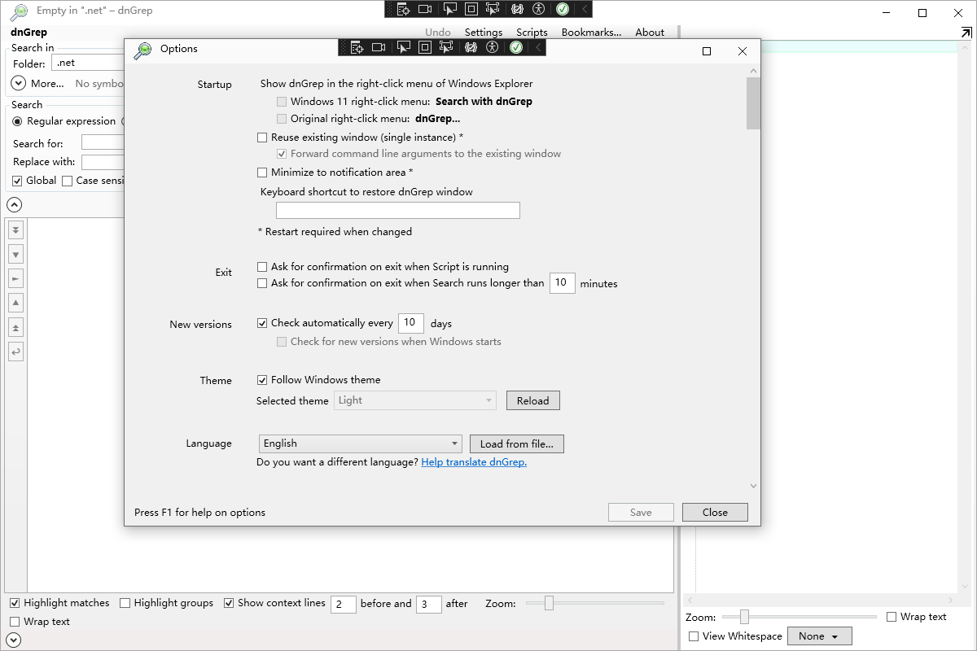Viewport: 977px width, 651px height.
Task: Toggle Track Focused Element in main window toolbar
Action: pyautogui.click(x=493, y=9)
